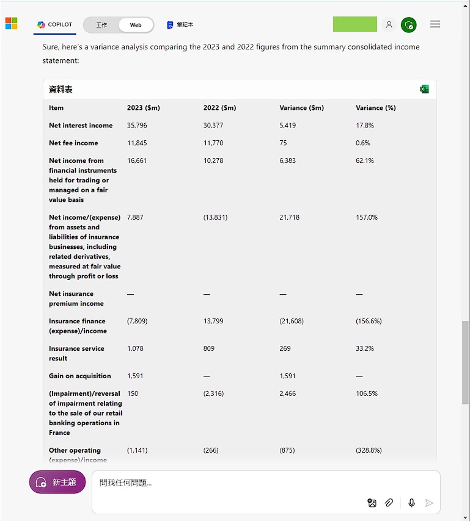The image size is (470, 521).
Task: Open the hamburger menu
Action: click(x=435, y=24)
